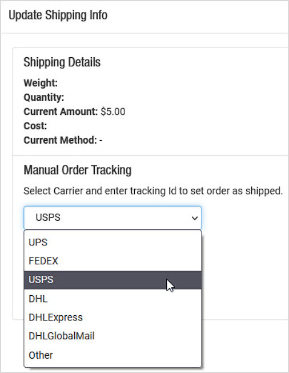Click the Select Carrier instruction text
289x373 pixels.
pyautogui.click(x=153, y=191)
